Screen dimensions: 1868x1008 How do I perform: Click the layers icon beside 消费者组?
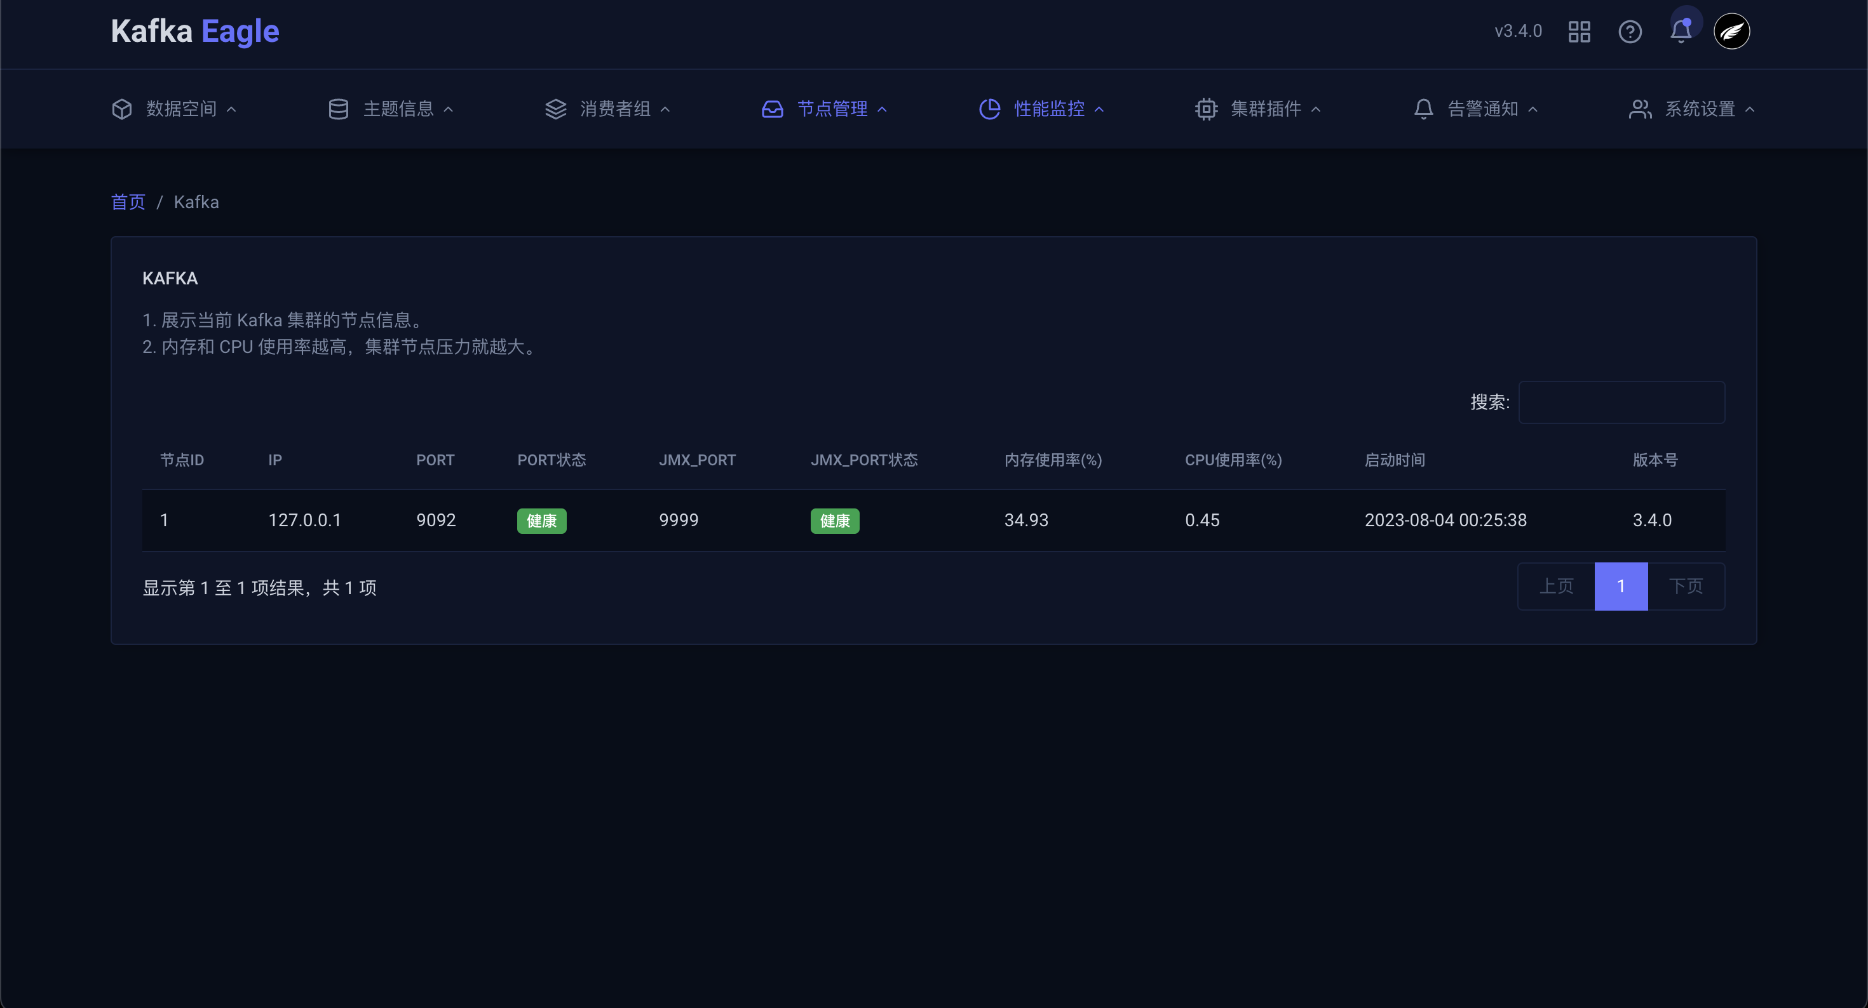555,109
